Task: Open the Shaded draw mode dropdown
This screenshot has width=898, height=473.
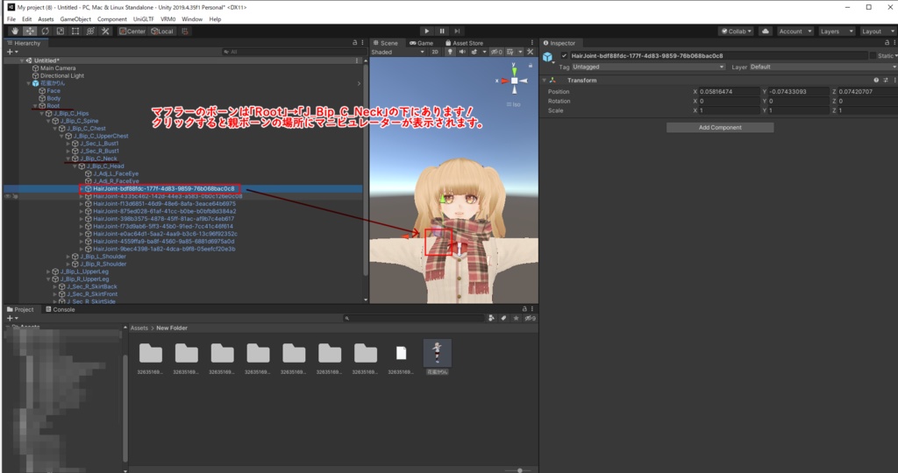Action: 398,52
